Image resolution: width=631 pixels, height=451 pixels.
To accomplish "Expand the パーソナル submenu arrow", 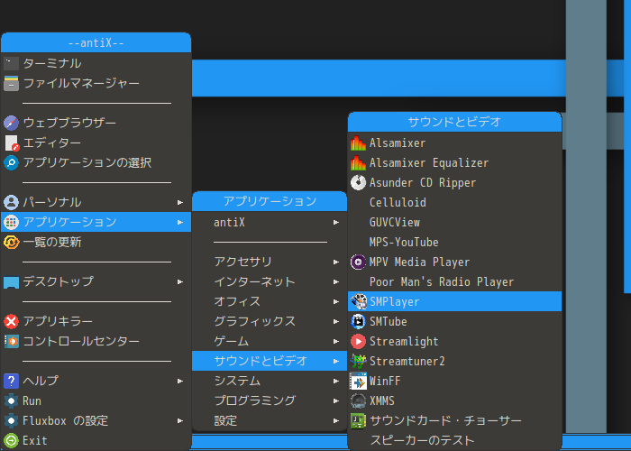I will tap(180, 203).
